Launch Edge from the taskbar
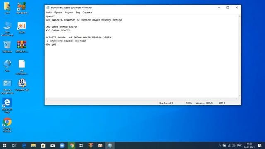The height and width of the screenshot is (149, 265). click(x=24, y=145)
